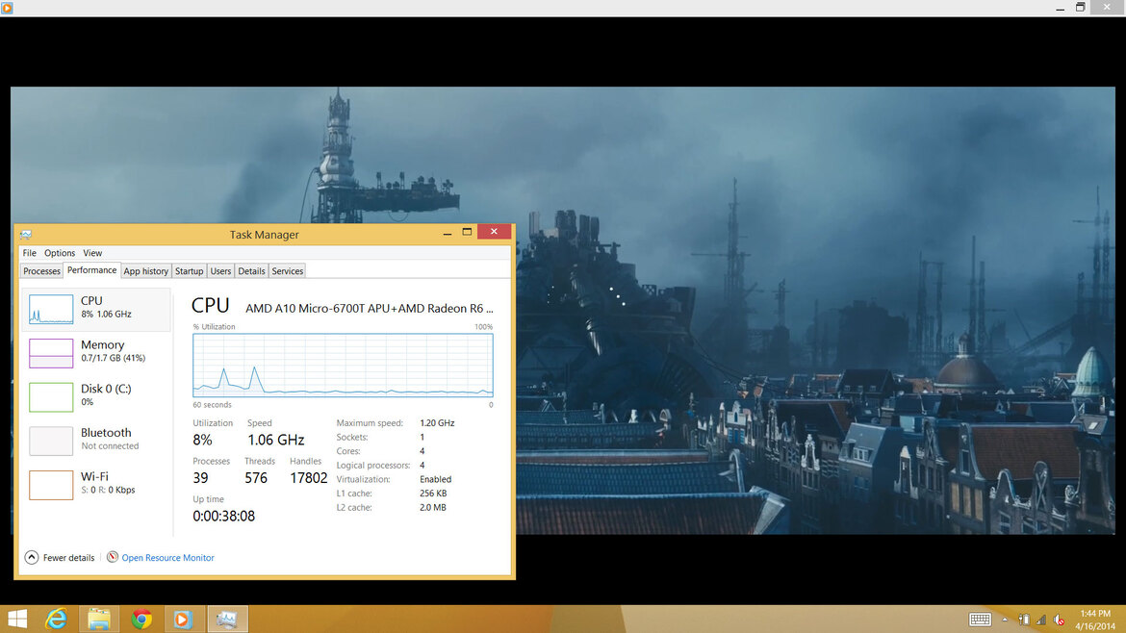Show hidden tray icons arrow
Screen dimensions: 1126x633
1005,620
